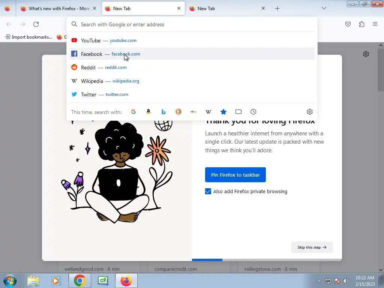This screenshot has width=384, height=288.
Task: Open Firefox application hamburger menu
Action: point(375,24)
